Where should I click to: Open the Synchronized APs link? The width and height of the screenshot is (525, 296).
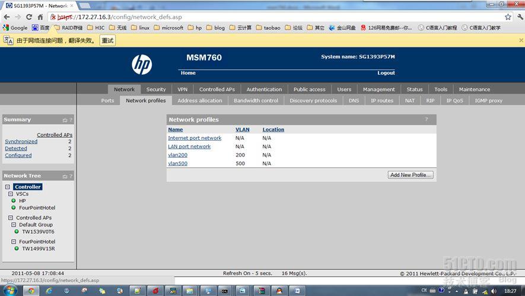(21, 142)
